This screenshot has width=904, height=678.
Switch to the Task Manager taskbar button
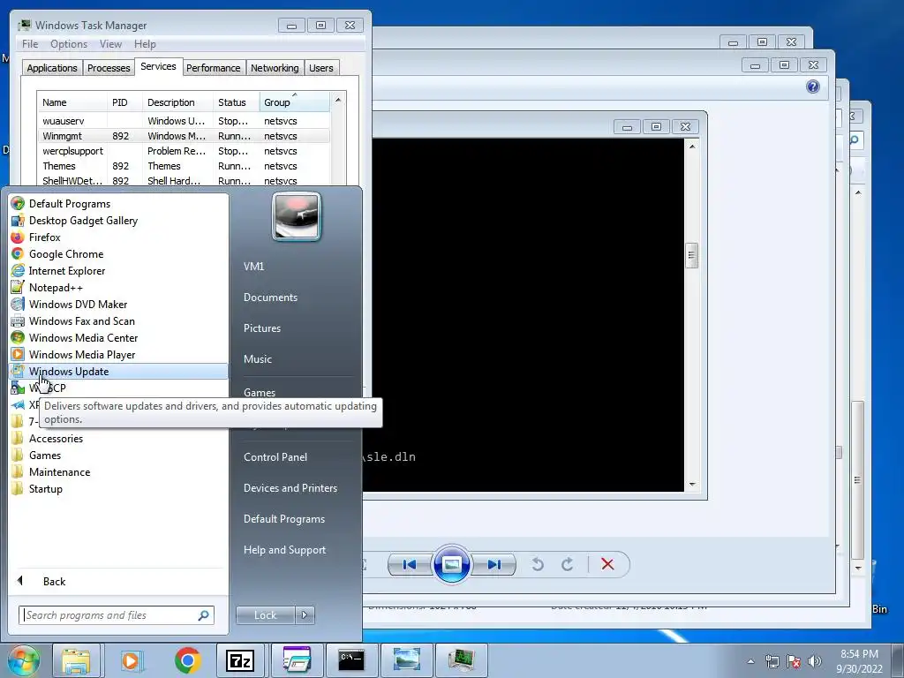click(462, 660)
